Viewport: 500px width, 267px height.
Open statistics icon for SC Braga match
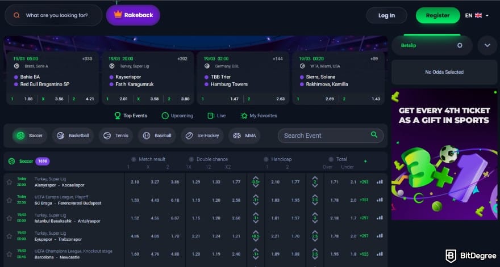380,200
